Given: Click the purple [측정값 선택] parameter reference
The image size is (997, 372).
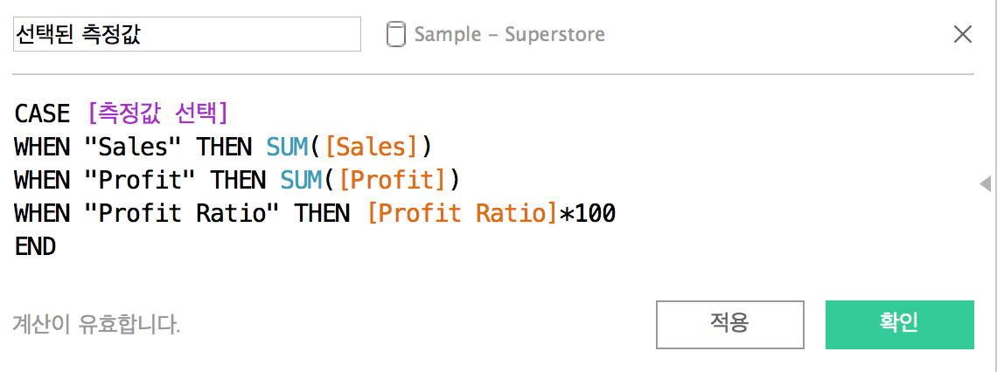Looking at the screenshot, I should click(x=157, y=114).
